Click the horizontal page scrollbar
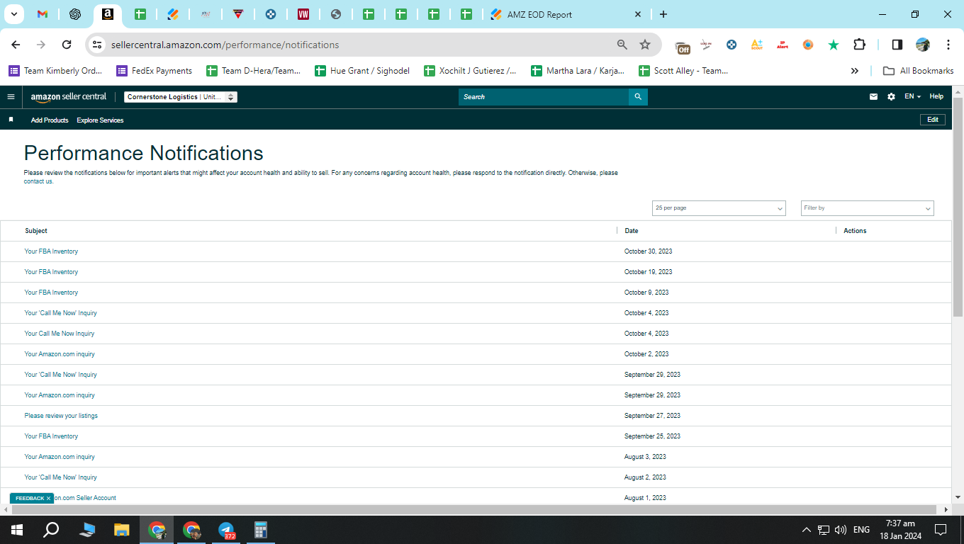The image size is (964, 544). point(474,509)
